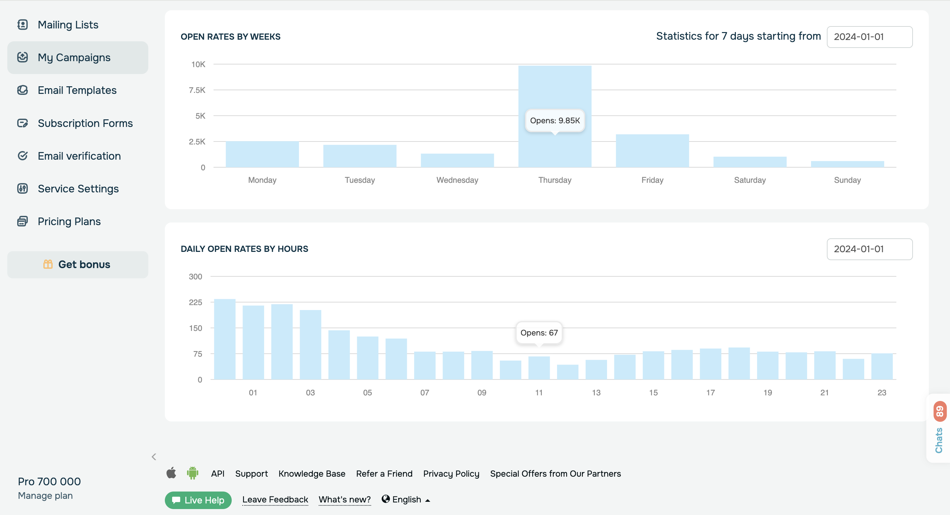Collapse the sidebar with the left chevron
Viewport: 950px width, 515px height.
(154, 457)
